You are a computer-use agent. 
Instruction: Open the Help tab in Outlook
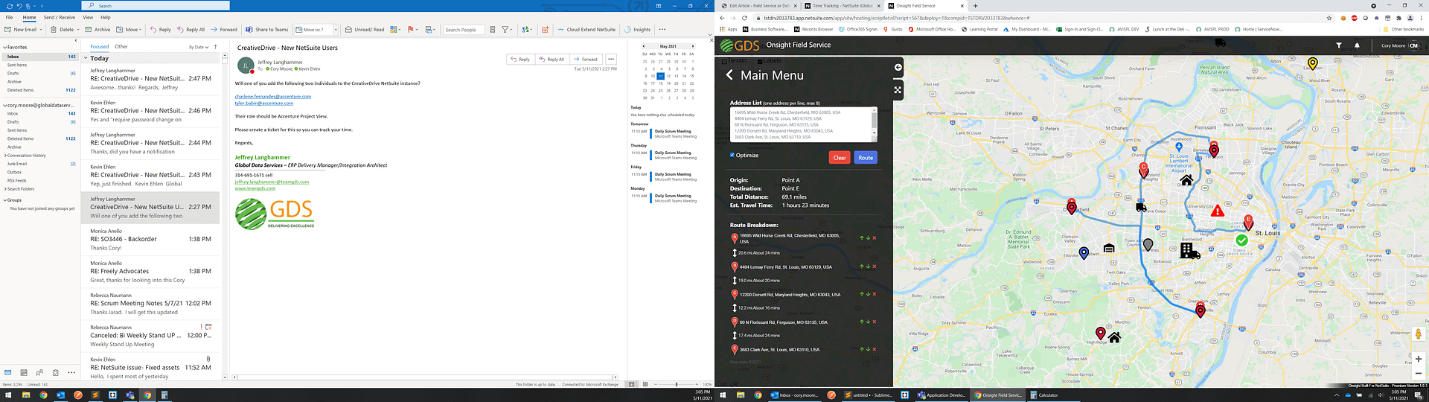[x=106, y=17]
